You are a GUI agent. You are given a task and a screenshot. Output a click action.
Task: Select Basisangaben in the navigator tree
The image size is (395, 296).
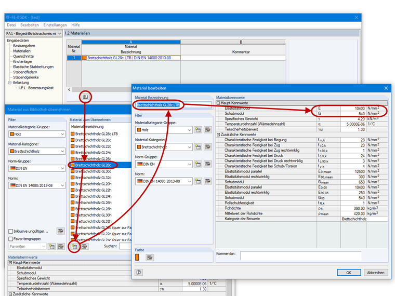click(x=24, y=46)
